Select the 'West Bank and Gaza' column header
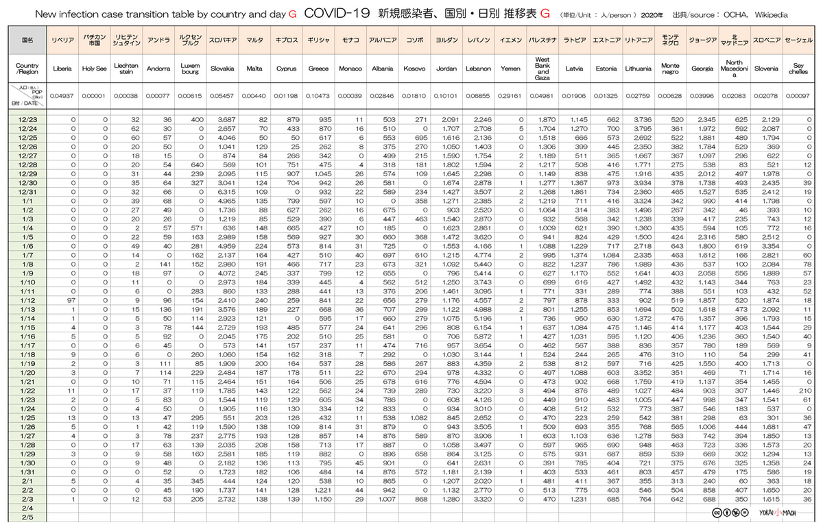Image resolution: width=823 pixels, height=527 pixels. (542, 69)
